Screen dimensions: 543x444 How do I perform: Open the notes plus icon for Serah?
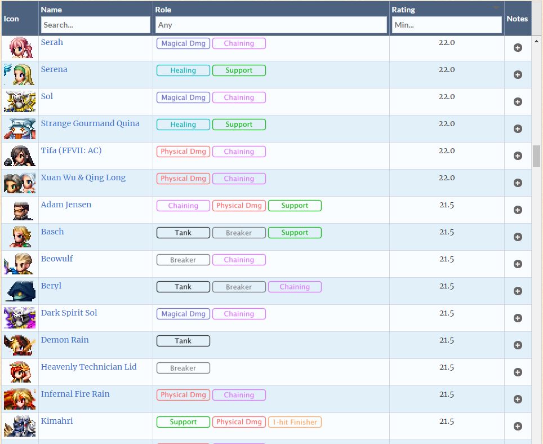(x=518, y=48)
